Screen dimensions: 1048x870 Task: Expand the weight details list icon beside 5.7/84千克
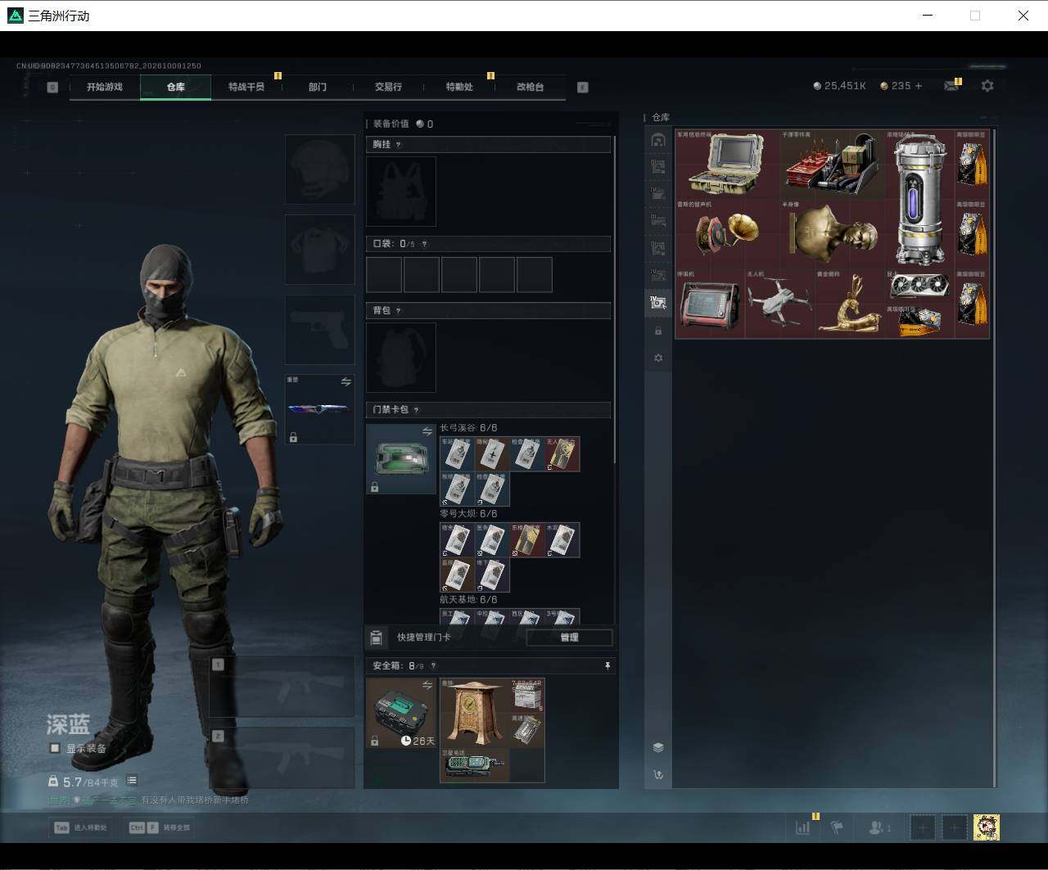pyautogui.click(x=132, y=781)
